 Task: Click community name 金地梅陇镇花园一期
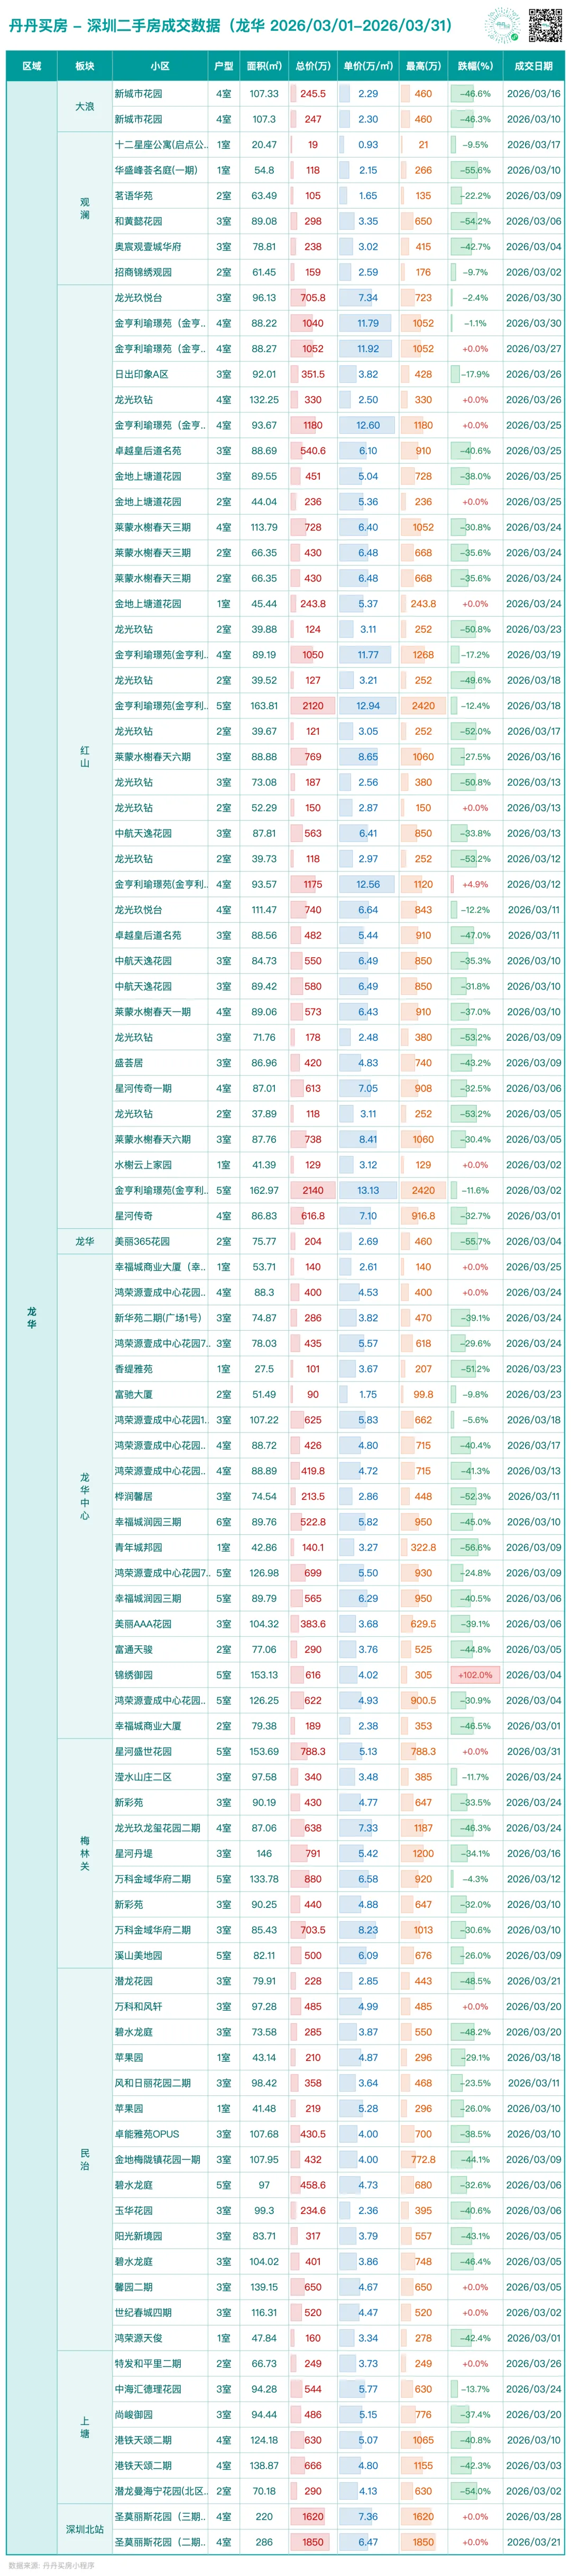coord(158,2159)
